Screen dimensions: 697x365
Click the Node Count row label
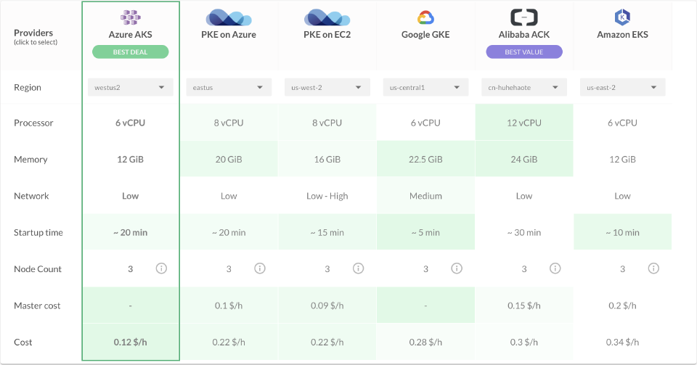coord(38,269)
